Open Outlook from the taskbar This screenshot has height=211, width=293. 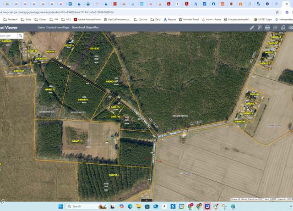(156, 206)
